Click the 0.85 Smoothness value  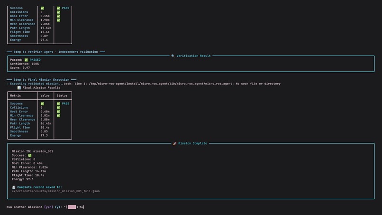pyautogui.click(x=44, y=131)
